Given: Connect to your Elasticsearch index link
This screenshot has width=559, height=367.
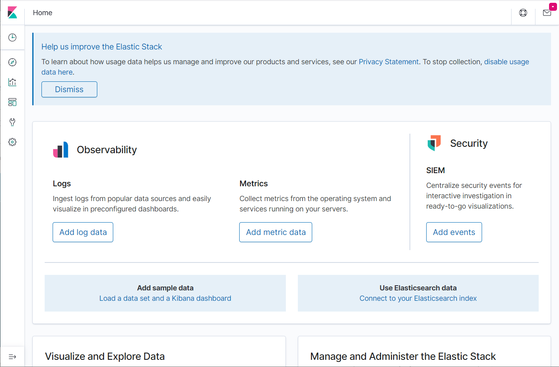Looking at the screenshot, I should click(x=418, y=298).
